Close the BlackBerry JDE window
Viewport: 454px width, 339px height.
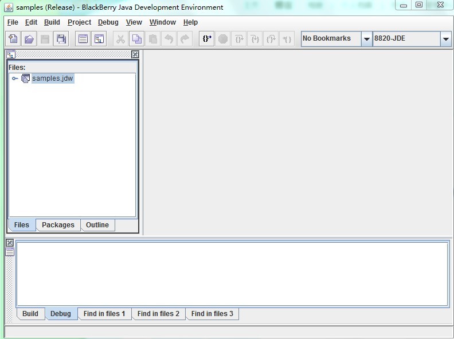click(440, 5)
